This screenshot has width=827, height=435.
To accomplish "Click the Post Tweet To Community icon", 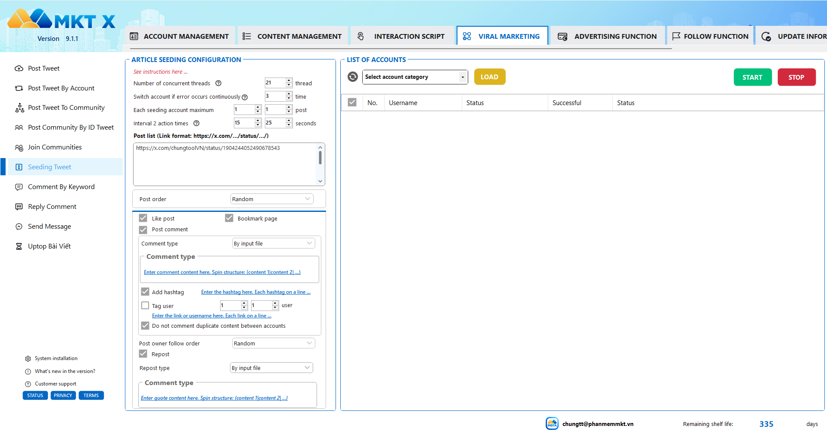I will click(19, 108).
